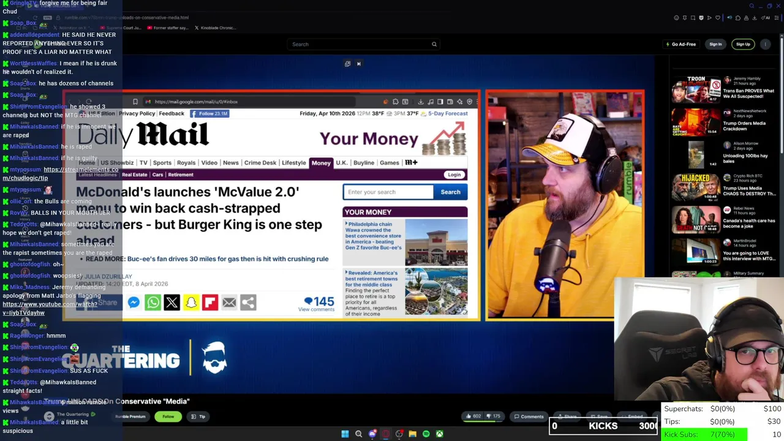Click the inner browser address bar URL
This screenshot has height=441, width=784.
coord(196,102)
